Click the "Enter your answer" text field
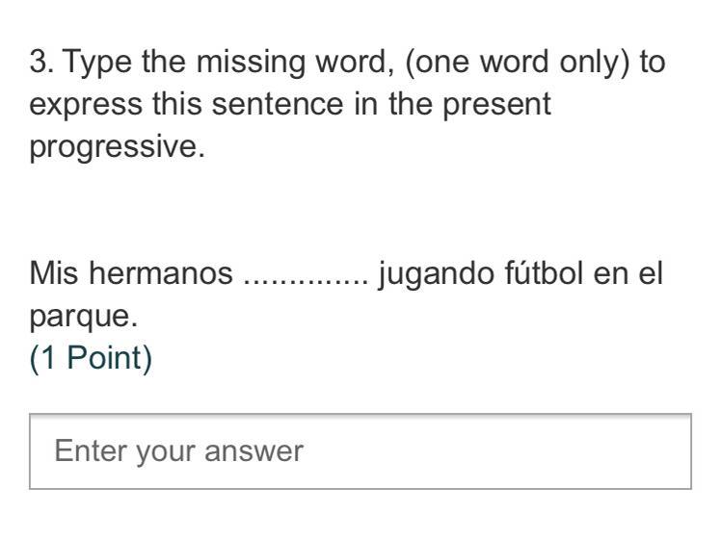Screen dimensions: 721x539 (360, 450)
